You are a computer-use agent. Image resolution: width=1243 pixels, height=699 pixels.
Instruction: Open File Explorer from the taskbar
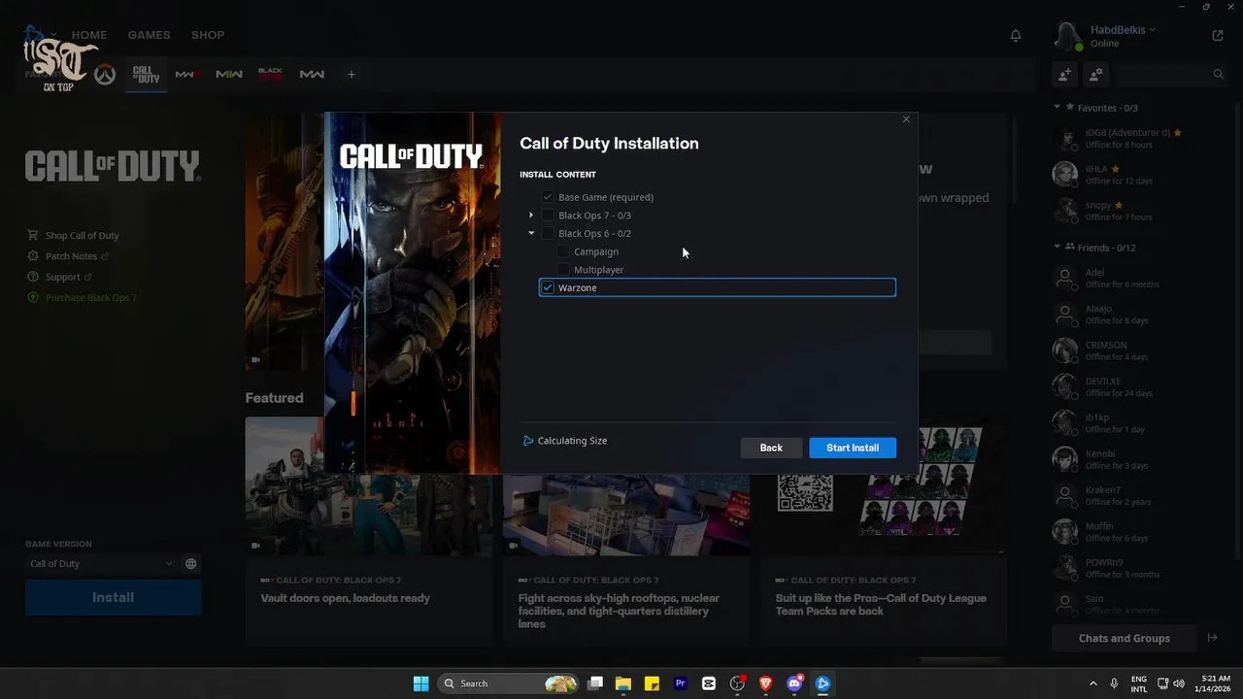point(623,683)
